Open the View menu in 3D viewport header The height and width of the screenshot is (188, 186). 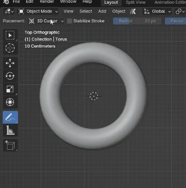(x=68, y=11)
